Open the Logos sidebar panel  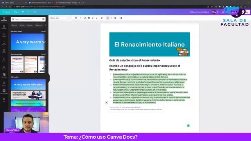click(4, 83)
